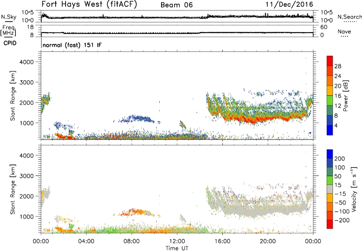362x251 pixels.
Task: Click the frequency trace line
Action: tap(177, 33)
